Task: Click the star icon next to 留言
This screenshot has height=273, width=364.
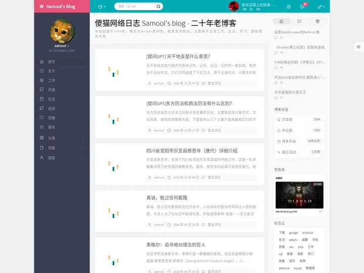Action: point(42,127)
